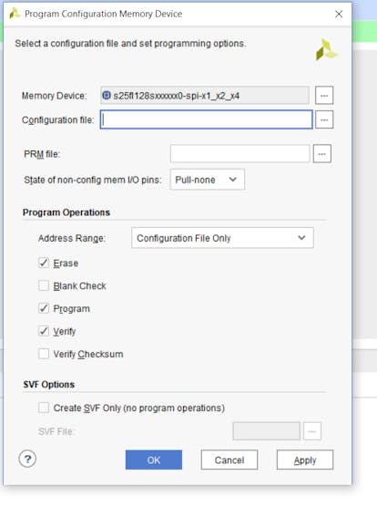Click the Cancel button

pos(229,460)
